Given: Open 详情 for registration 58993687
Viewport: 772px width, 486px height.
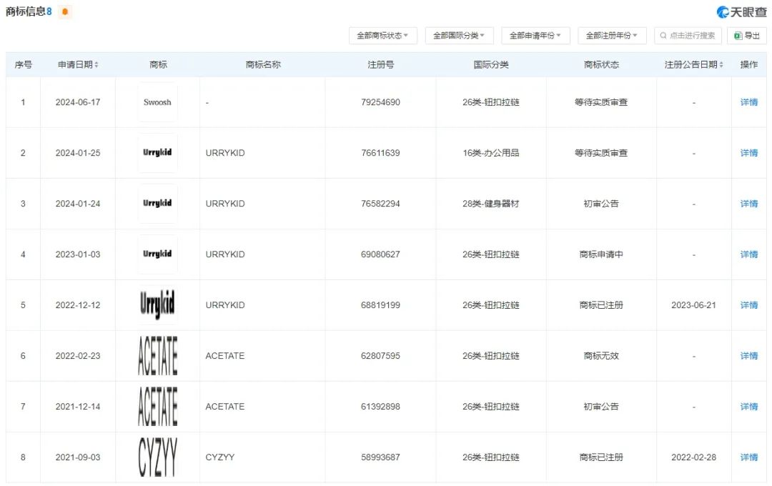Looking at the screenshot, I should click(749, 457).
